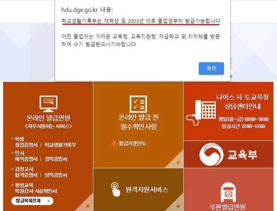Click the 온라인 발급민원 heading
This screenshot has width=277, height=211.
point(48,118)
